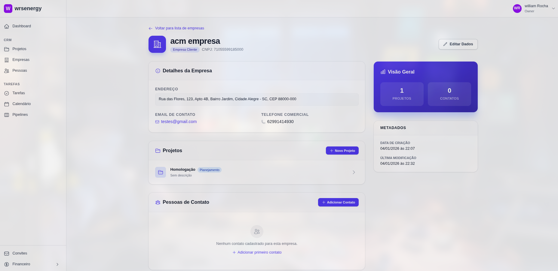
Task: Click the company address field
Action: coord(257,99)
